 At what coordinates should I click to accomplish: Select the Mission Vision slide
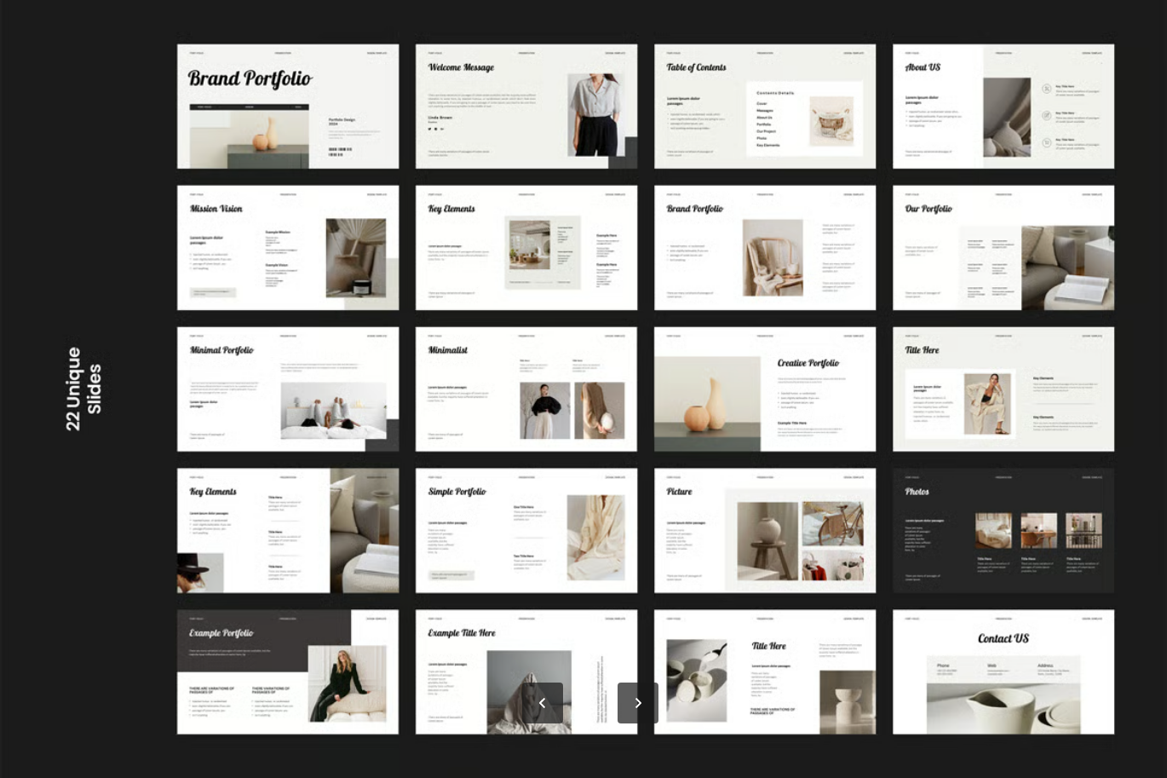(x=288, y=248)
